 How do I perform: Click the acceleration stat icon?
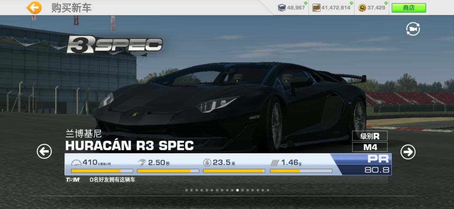pyautogui.click(x=142, y=162)
